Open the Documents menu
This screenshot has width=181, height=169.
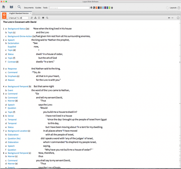tap(29, 8)
